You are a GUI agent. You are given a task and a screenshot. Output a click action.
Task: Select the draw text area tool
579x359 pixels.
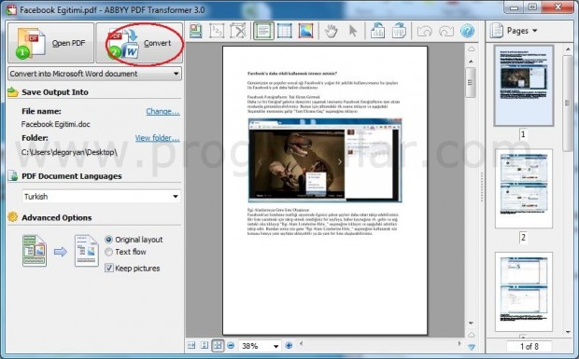tap(263, 31)
